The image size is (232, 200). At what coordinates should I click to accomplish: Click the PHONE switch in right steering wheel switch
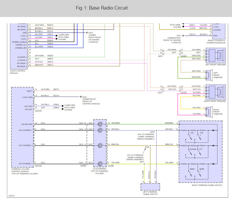(191, 152)
